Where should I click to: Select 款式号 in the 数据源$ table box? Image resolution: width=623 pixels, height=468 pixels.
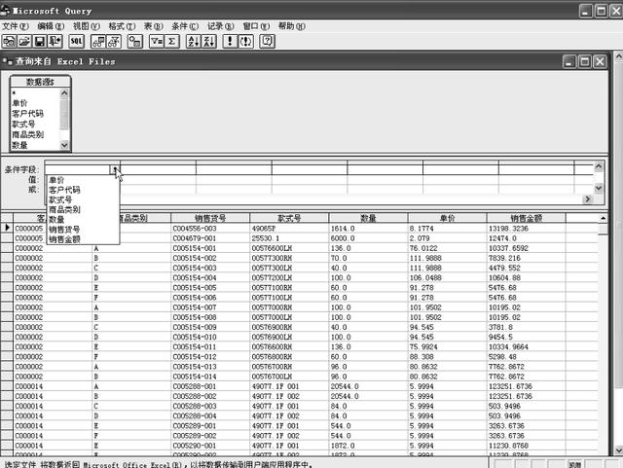(x=23, y=124)
